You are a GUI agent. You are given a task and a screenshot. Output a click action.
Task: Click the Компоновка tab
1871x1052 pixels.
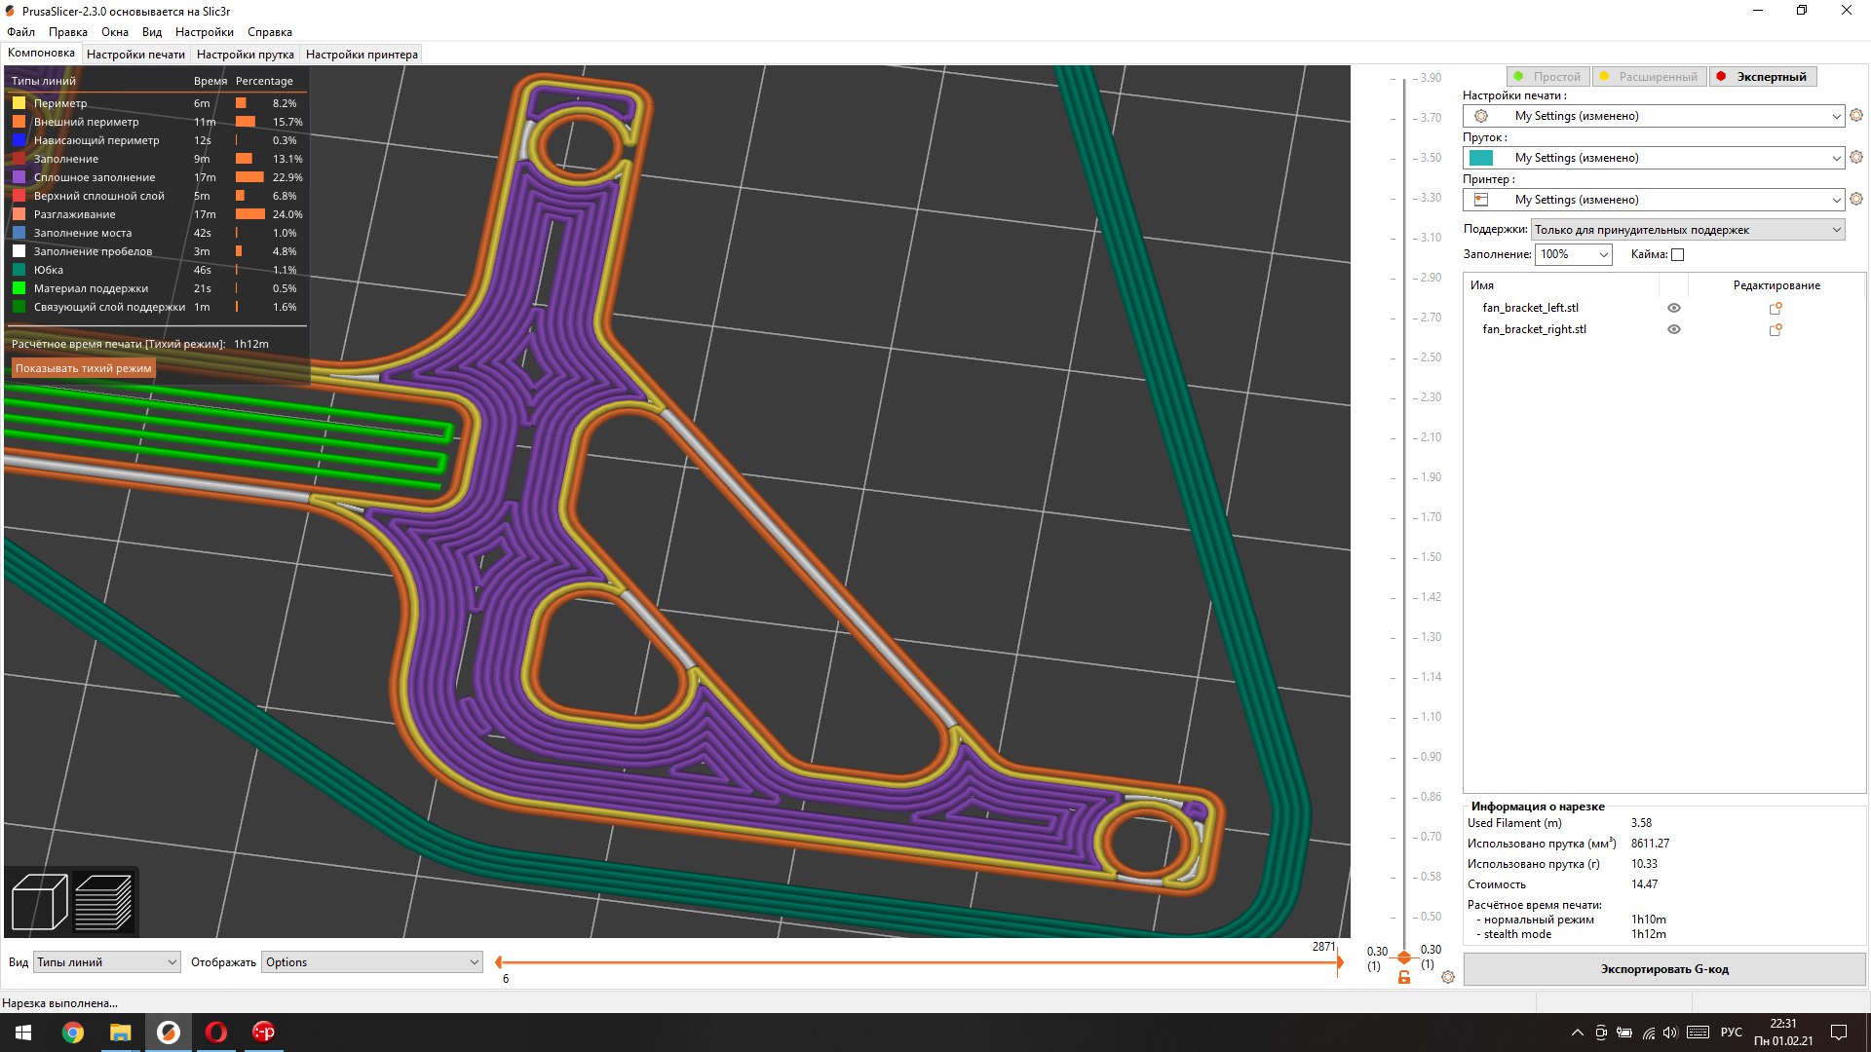pyautogui.click(x=41, y=54)
